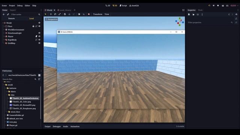The height and width of the screenshot is (135, 240).
Task: Reload the played scene icon
Action: [209, 6]
